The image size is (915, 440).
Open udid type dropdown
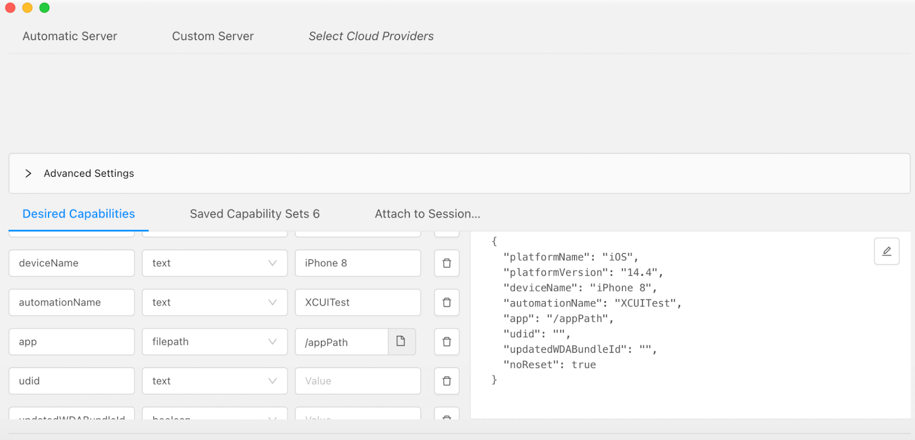(214, 381)
